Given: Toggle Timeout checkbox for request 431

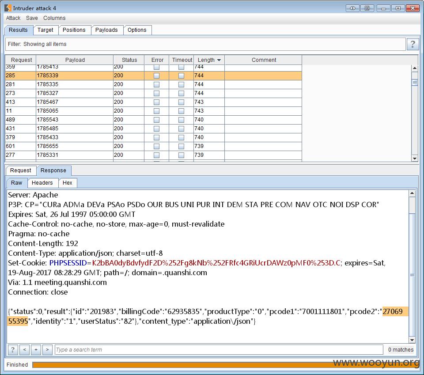Looking at the screenshot, I should (181, 129).
